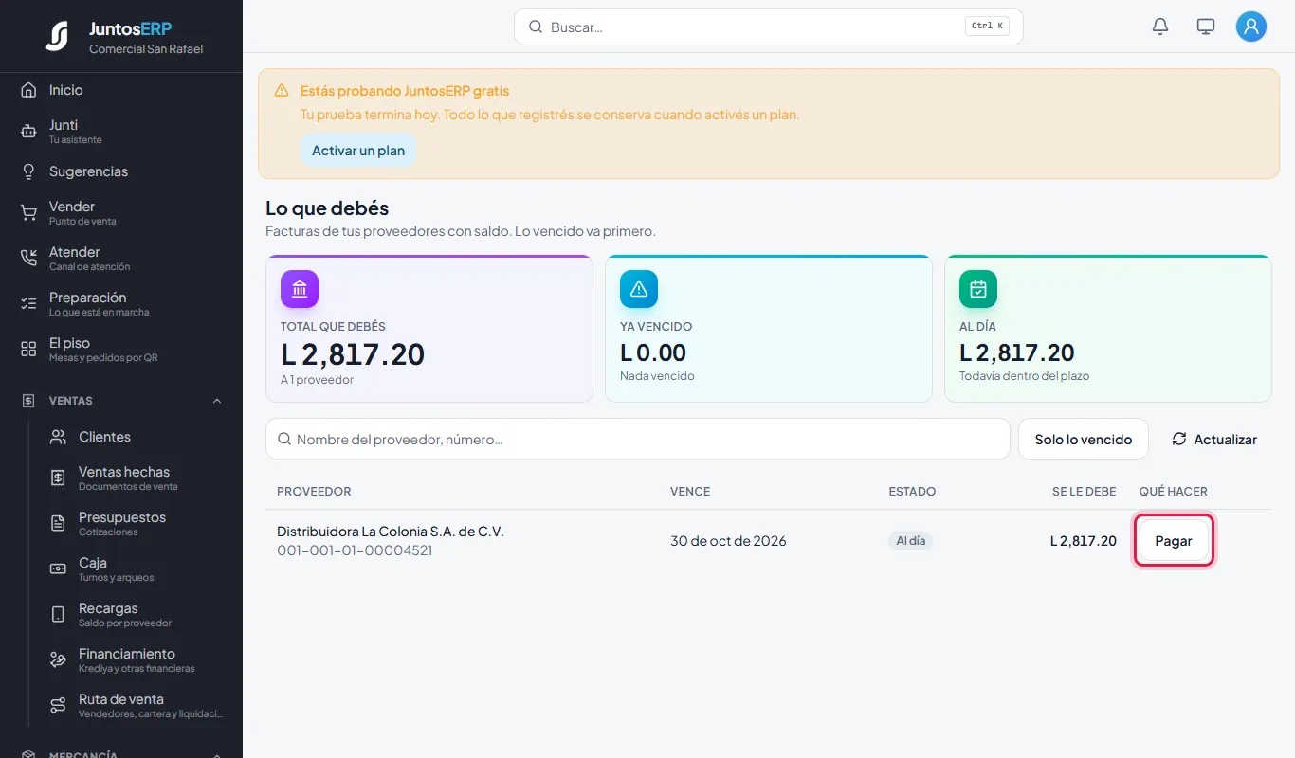Click Distribuidora La Colonia S.A. de C.V.

391,532
